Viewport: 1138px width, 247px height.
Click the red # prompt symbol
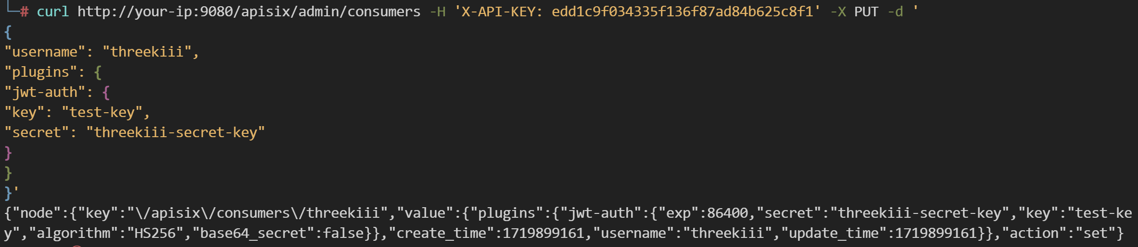point(24,12)
